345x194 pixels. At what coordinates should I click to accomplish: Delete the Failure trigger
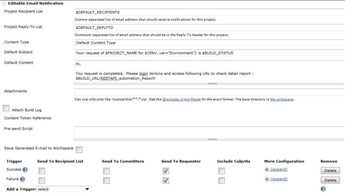330,180
